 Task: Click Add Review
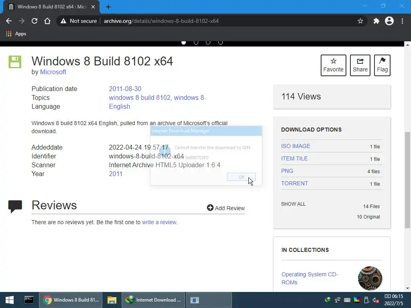pos(226,208)
